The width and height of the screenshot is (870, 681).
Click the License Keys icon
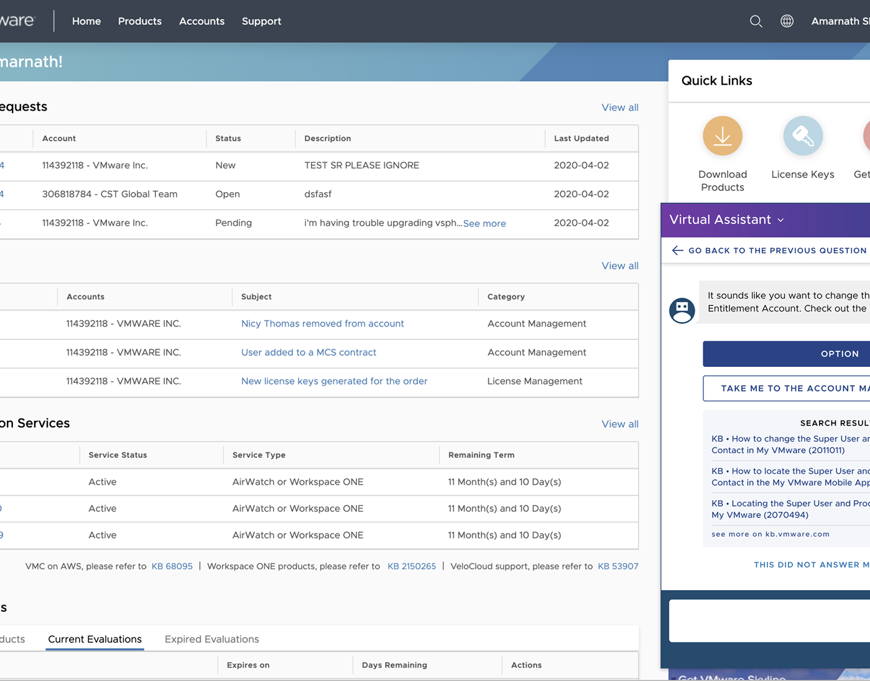coord(802,136)
